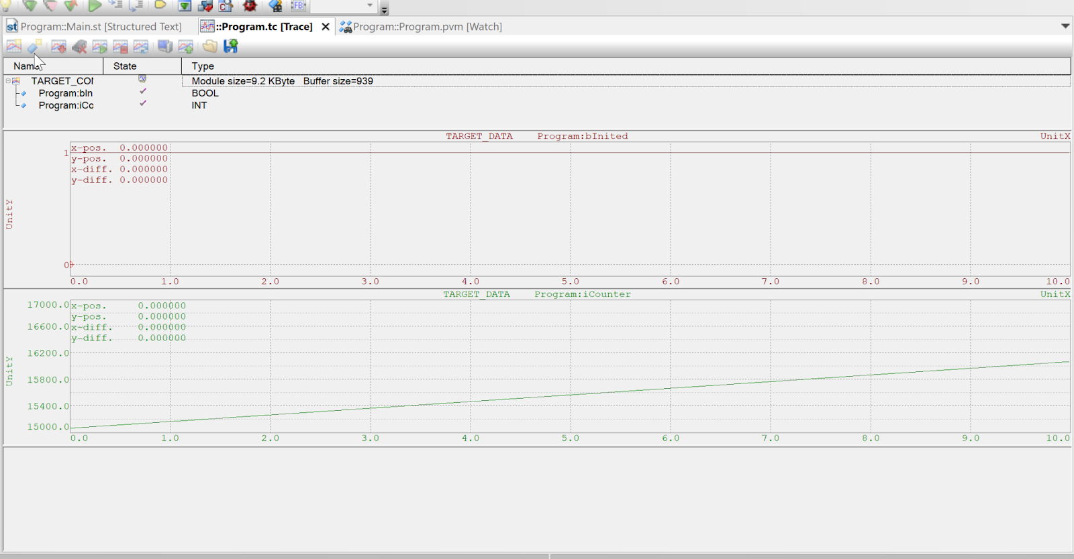1074x559 pixels.
Task: Click the 'Program:bInited' chart title
Action: (583, 136)
